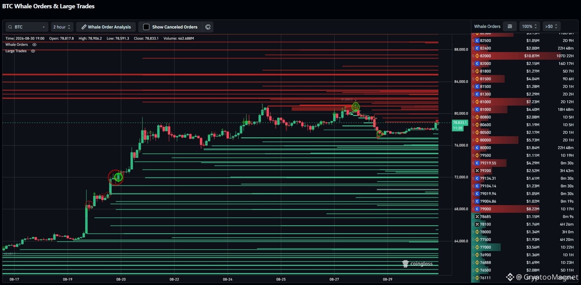Click the 72,000.0 price axis label
Screen dimensions: 581x285
(x=461, y=177)
